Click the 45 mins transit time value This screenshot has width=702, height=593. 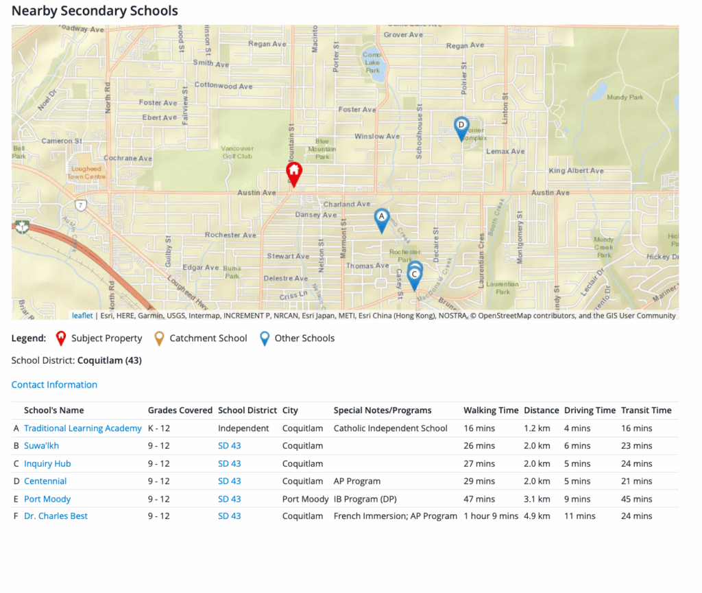pos(636,499)
